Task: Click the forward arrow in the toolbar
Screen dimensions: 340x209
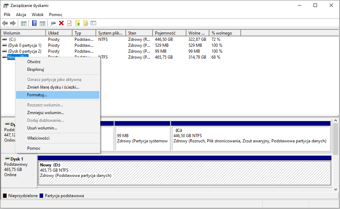Action: [13, 23]
